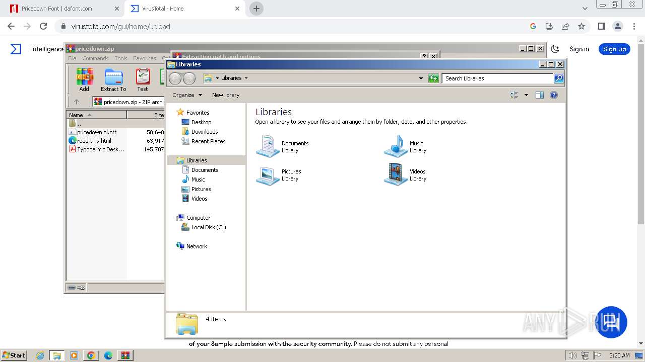Click the Search Libraries field

point(497,78)
